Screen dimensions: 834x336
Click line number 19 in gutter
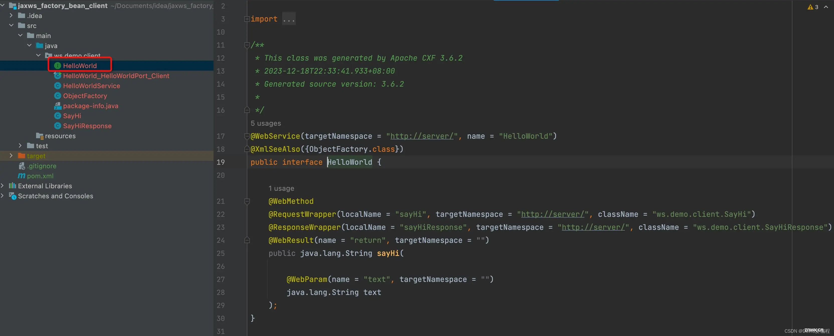[221, 162]
